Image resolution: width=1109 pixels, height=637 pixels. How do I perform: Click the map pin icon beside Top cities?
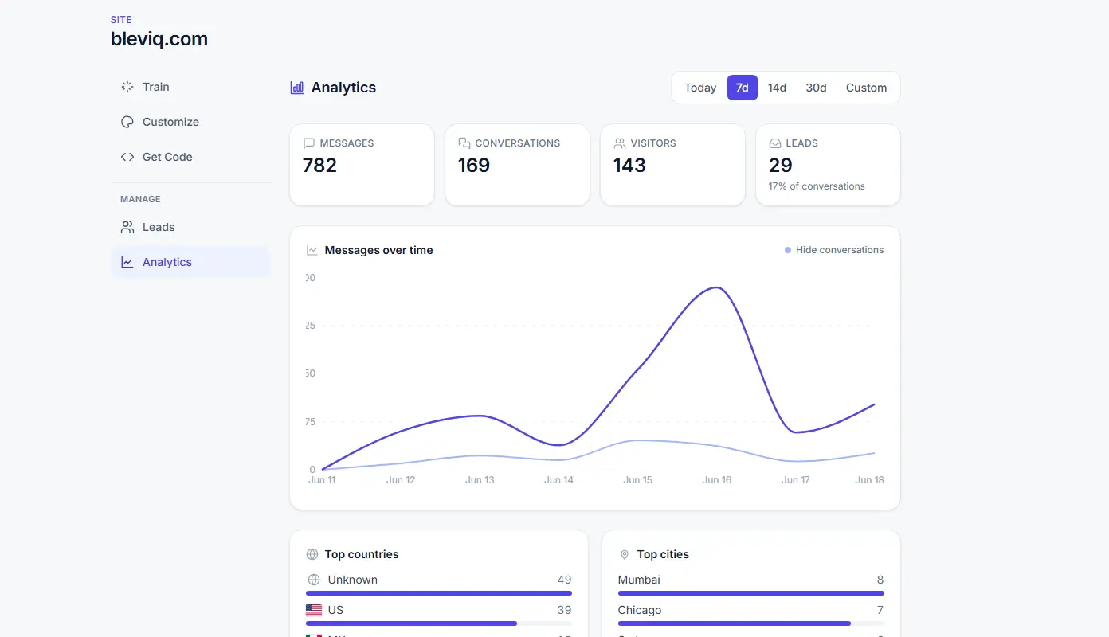pos(625,554)
